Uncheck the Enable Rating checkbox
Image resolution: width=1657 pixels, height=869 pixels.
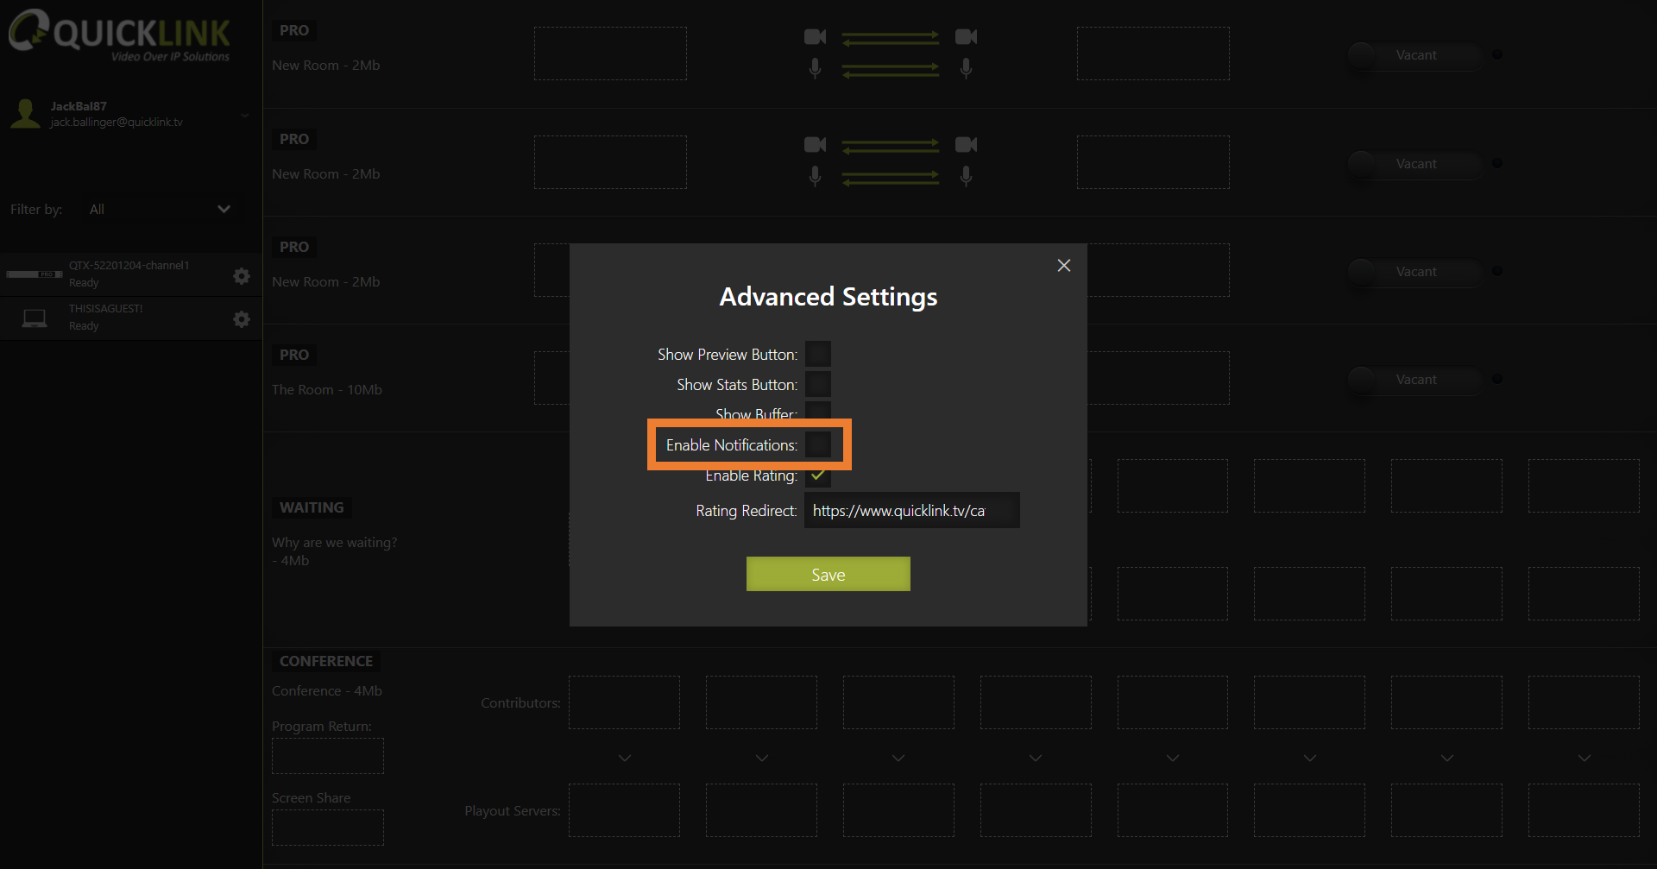click(817, 475)
